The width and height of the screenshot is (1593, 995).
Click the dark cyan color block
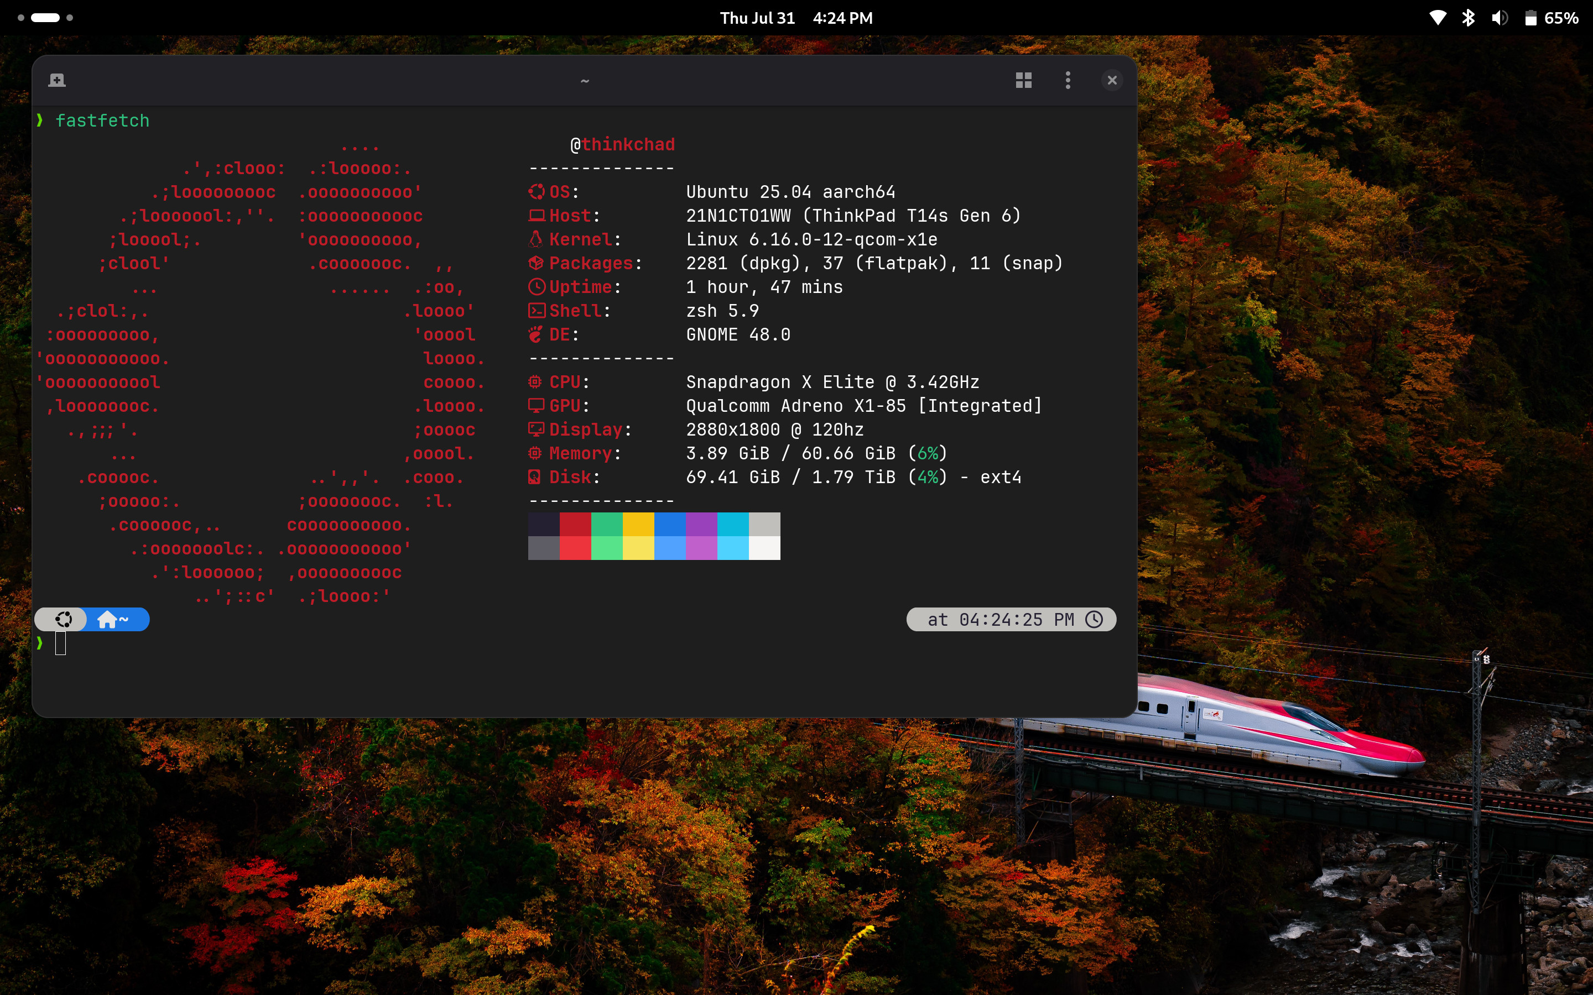[733, 525]
